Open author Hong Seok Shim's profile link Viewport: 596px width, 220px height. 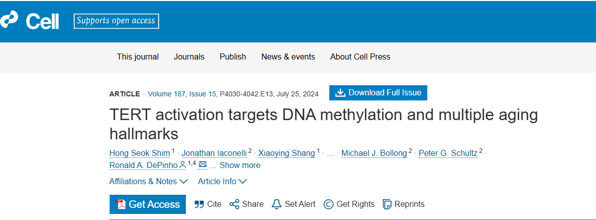click(x=139, y=153)
